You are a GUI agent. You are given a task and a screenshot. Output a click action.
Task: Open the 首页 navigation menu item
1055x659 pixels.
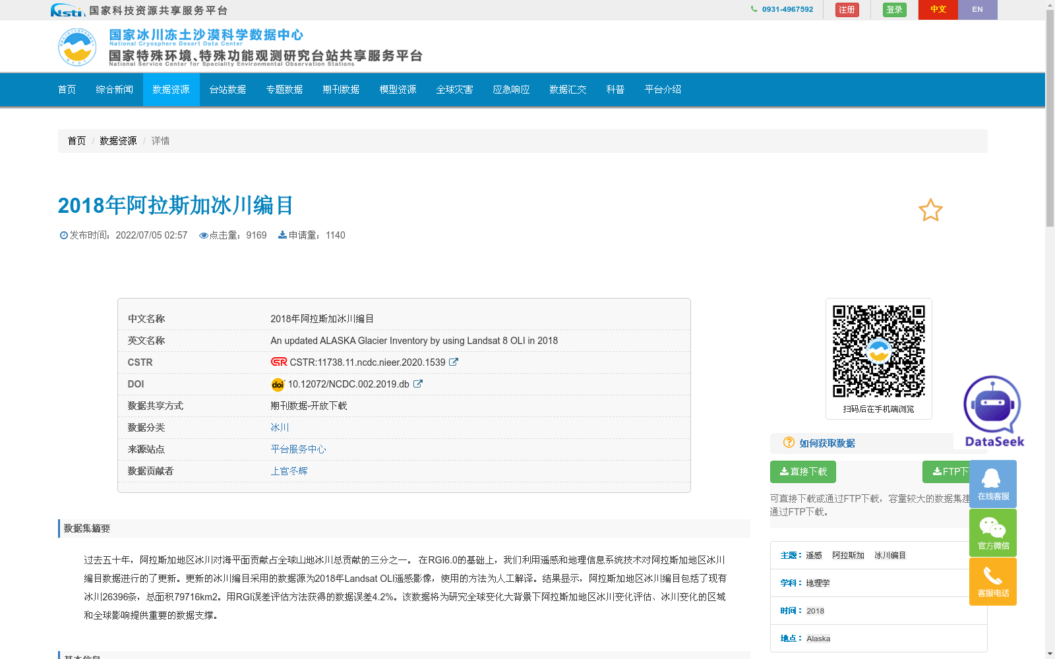pyautogui.click(x=67, y=90)
